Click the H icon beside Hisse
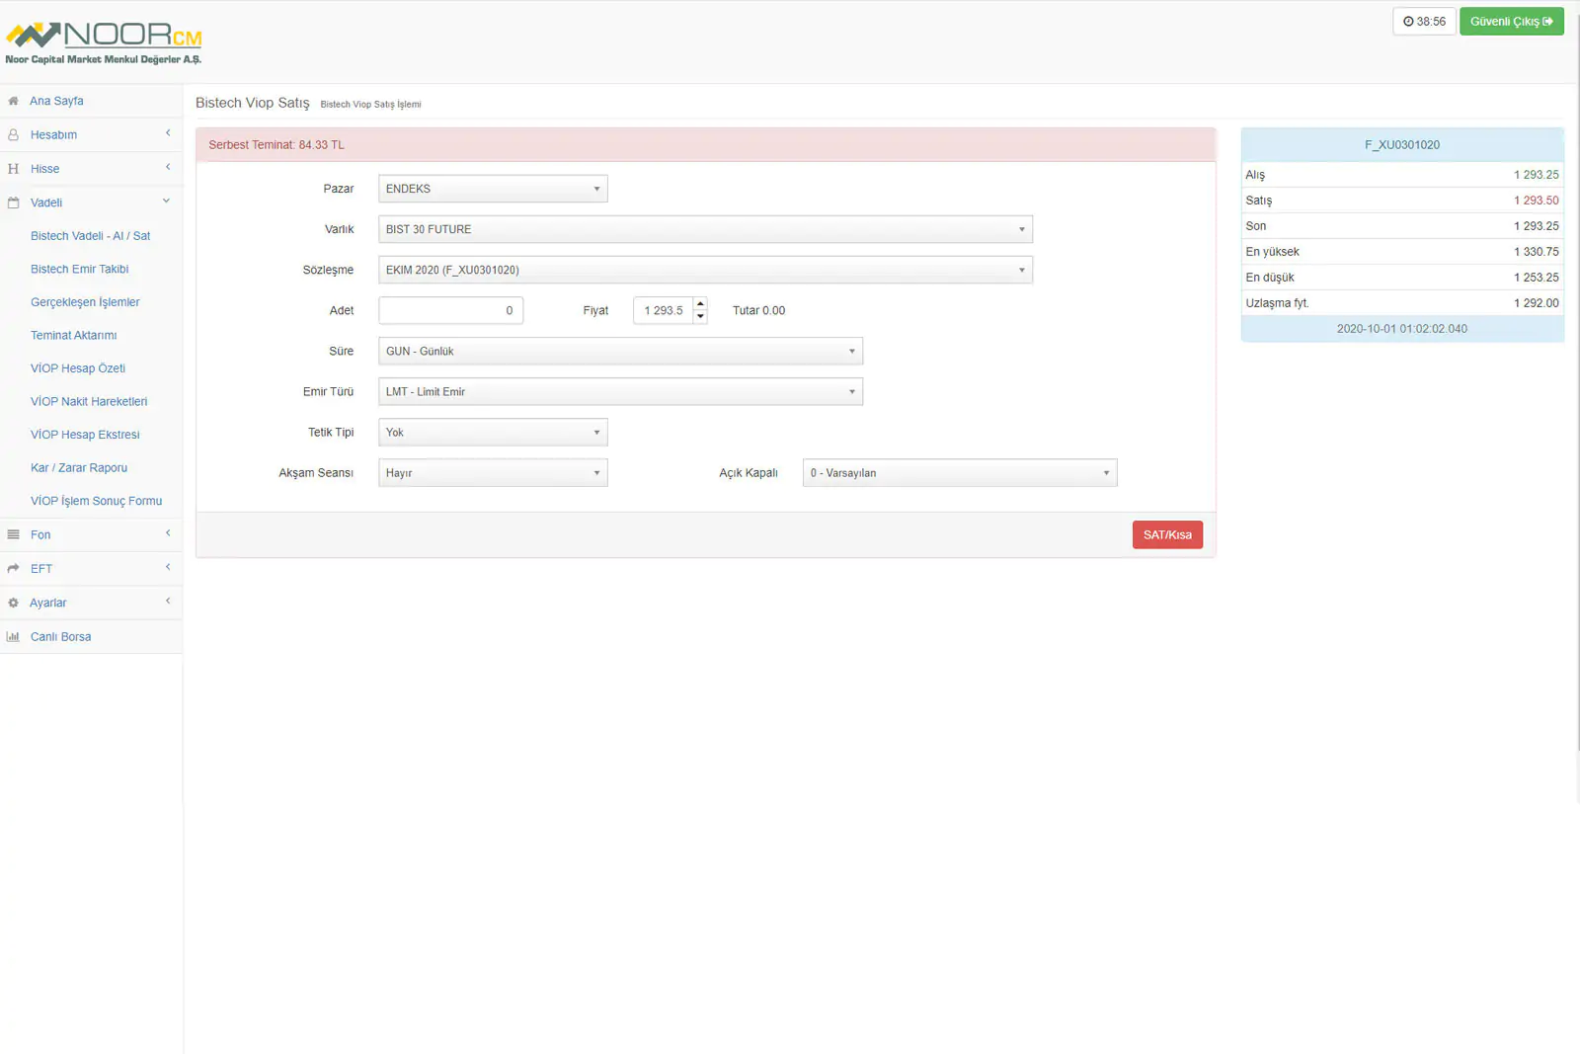Screen dimensions: 1580x1054 point(13,169)
